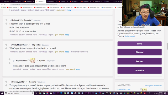168x95 pixels.
Task: Open The Weeknd bookmark
Action: (x=40, y=7)
